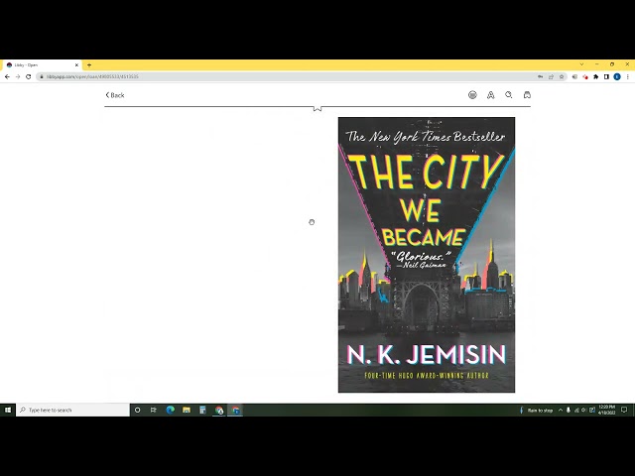Open the first extension icon beside address bar
Viewport: 635px width, 476px height.
pos(574,76)
